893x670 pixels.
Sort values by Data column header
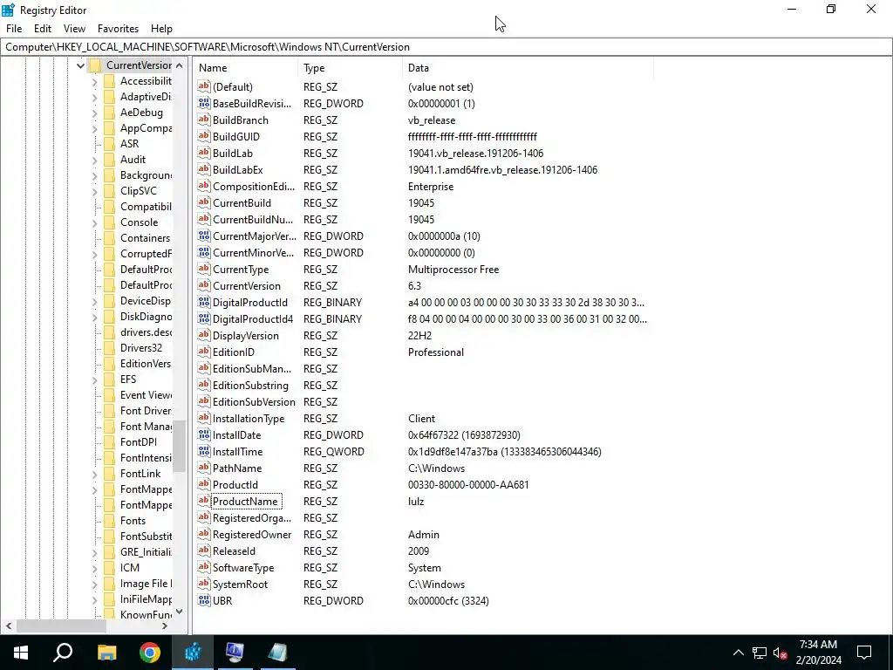tap(528, 68)
